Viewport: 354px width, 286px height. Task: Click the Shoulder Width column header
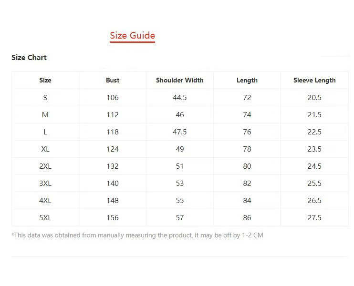coord(180,81)
